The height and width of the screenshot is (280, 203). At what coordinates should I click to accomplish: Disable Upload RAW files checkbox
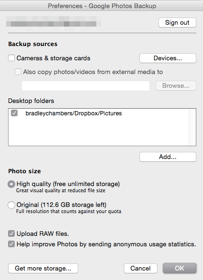tap(11, 233)
